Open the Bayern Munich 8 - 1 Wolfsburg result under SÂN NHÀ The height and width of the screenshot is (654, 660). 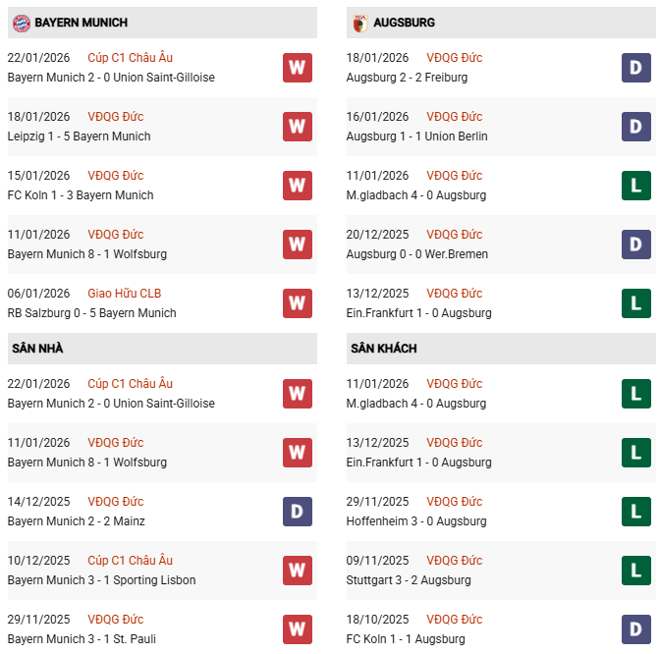point(86,463)
